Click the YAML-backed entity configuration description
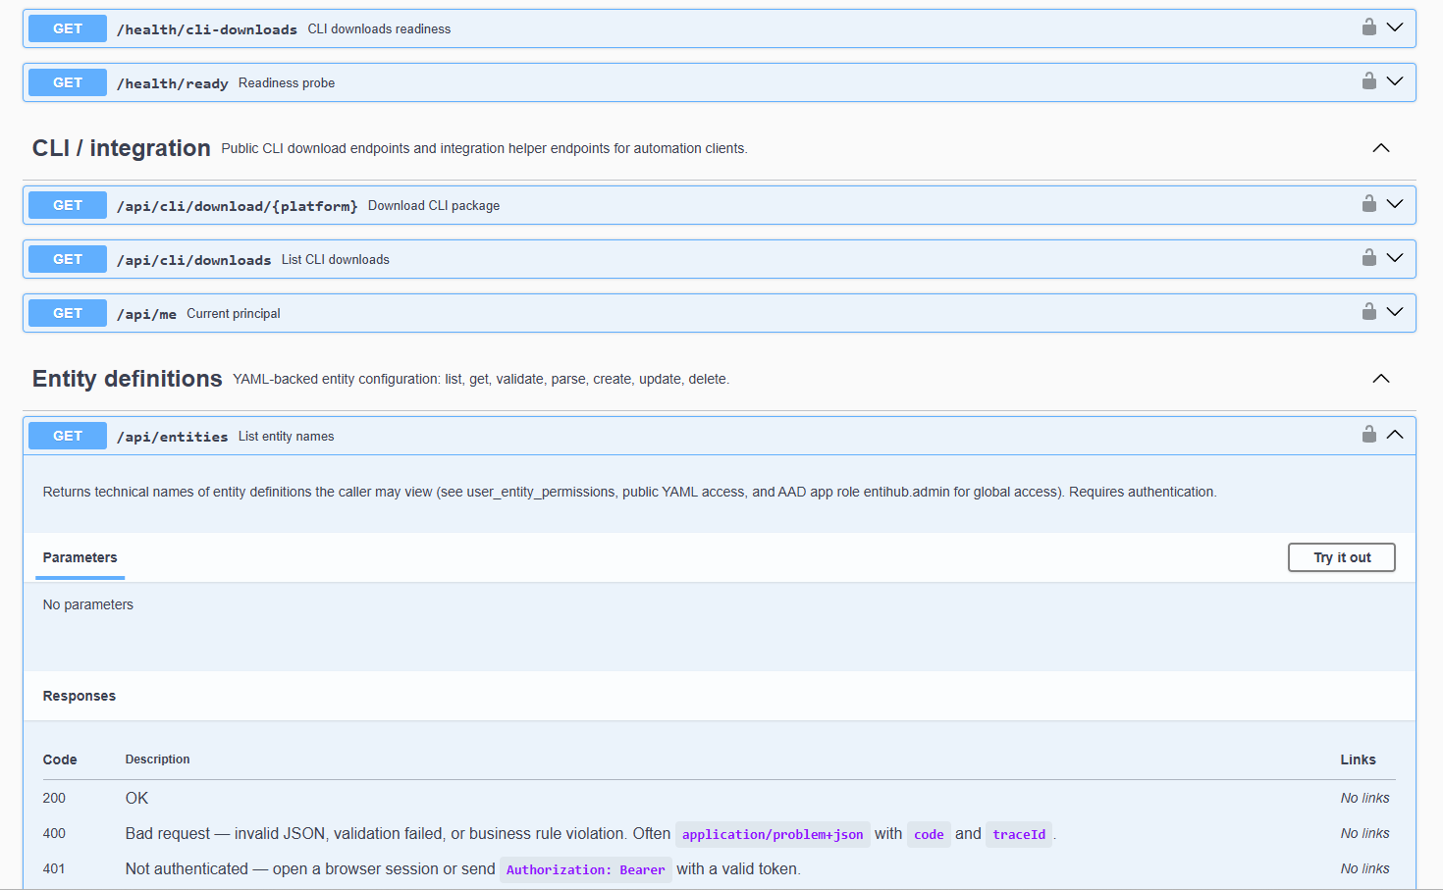Viewport: 1443px width, 890px height. tap(481, 379)
